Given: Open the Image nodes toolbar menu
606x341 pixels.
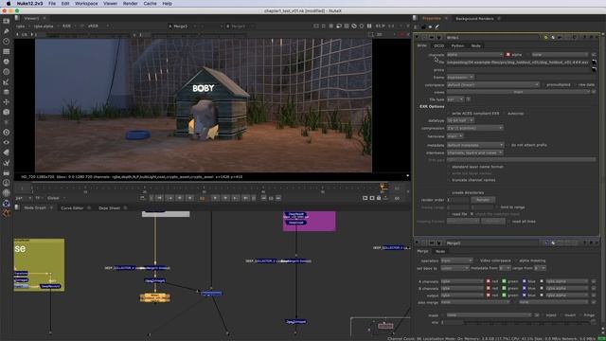Looking at the screenshot, I should (x=7, y=21).
